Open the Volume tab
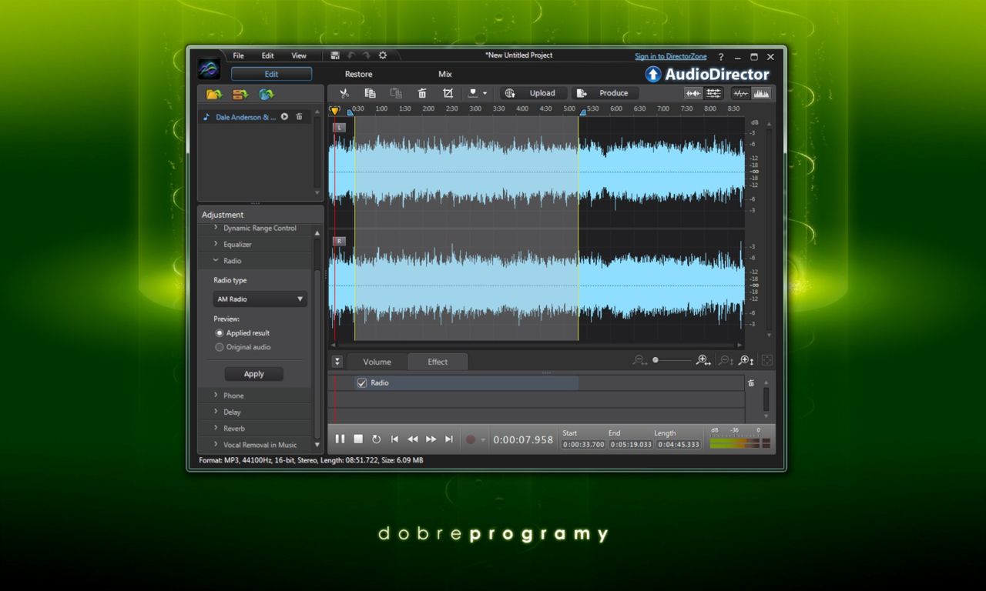 (x=377, y=362)
